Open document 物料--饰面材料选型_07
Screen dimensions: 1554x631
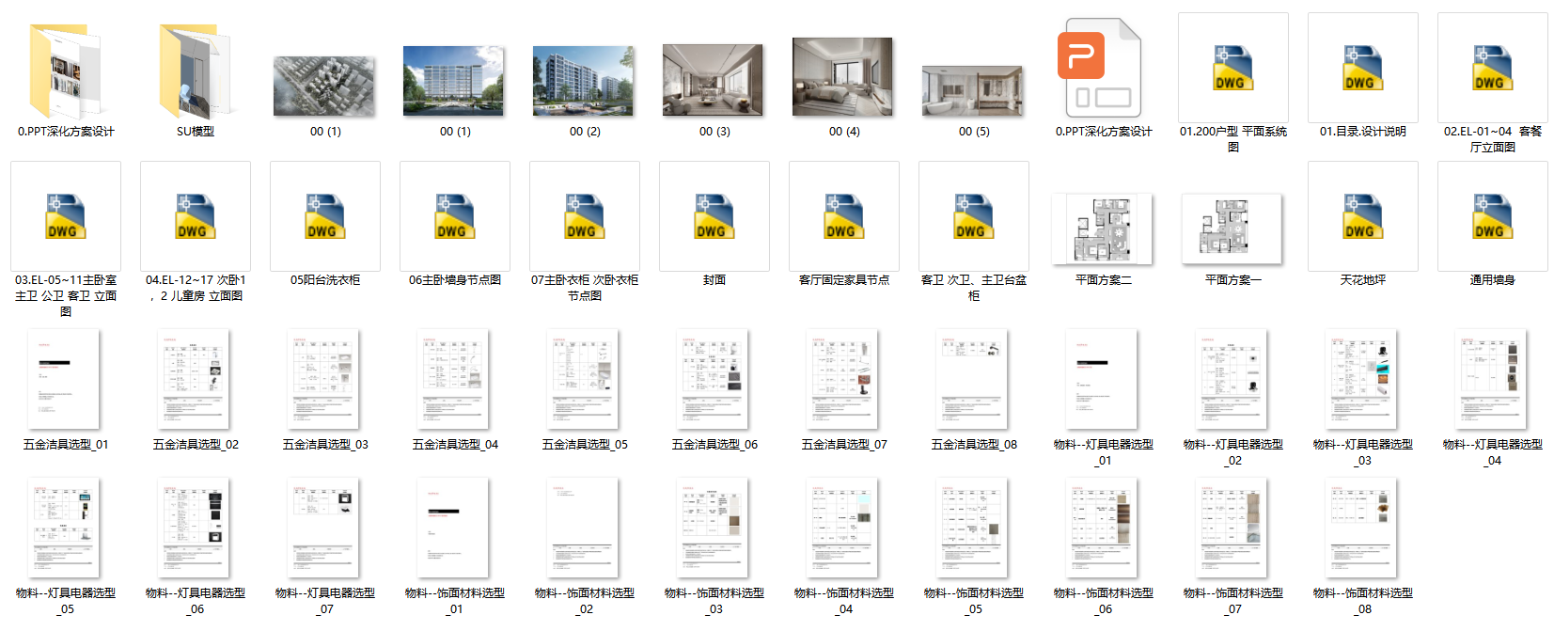1232,528
